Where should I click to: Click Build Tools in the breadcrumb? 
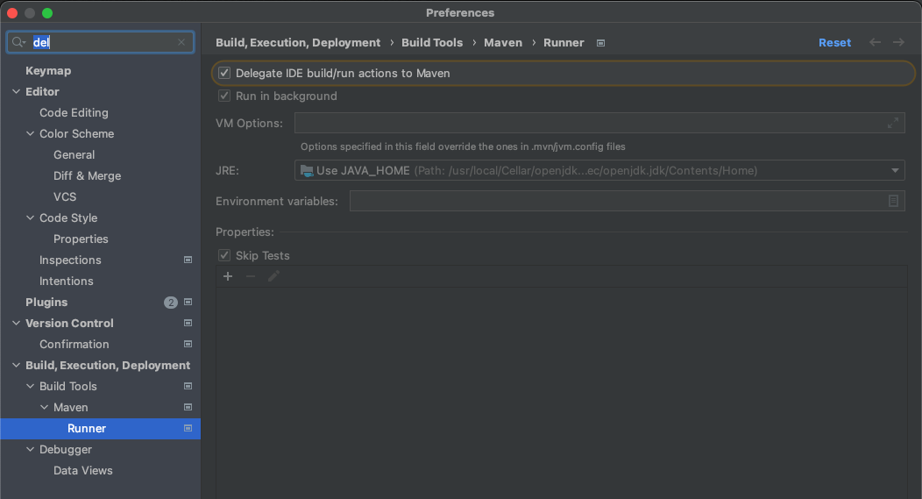[x=432, y=42]
